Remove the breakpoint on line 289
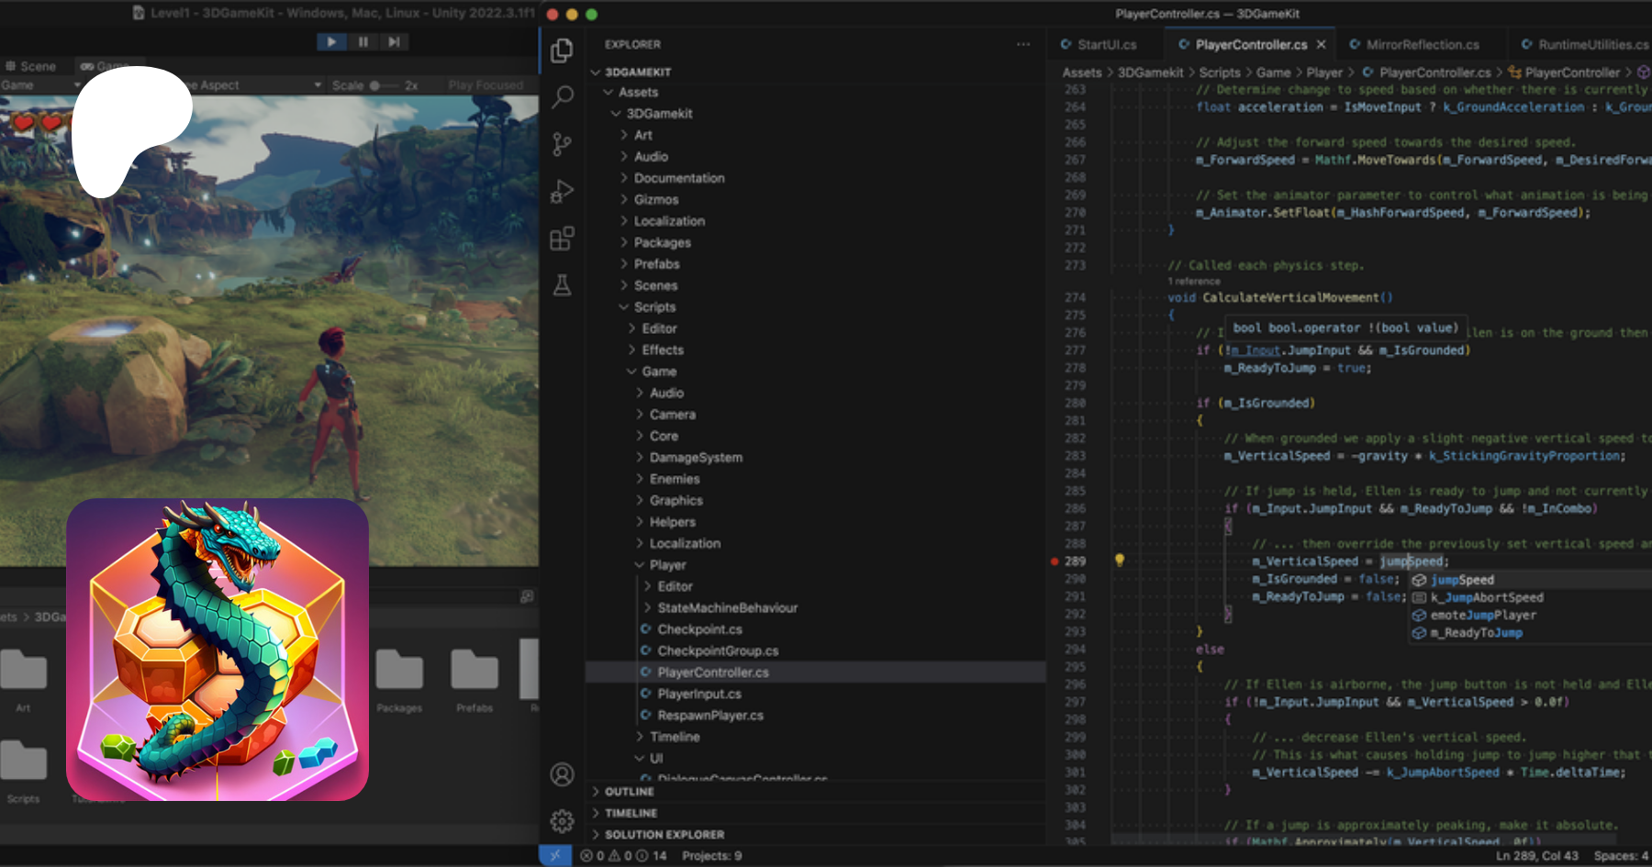Image resolution: width=1652 pixels, height=867 pixels. coord(1055,561)
